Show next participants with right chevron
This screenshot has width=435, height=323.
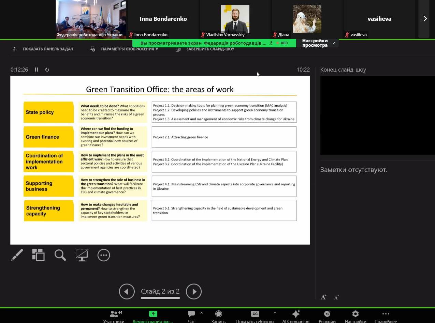(x=425, y=19)
